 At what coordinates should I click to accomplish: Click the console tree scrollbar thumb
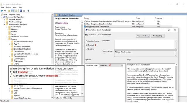(x=52, y=37)
